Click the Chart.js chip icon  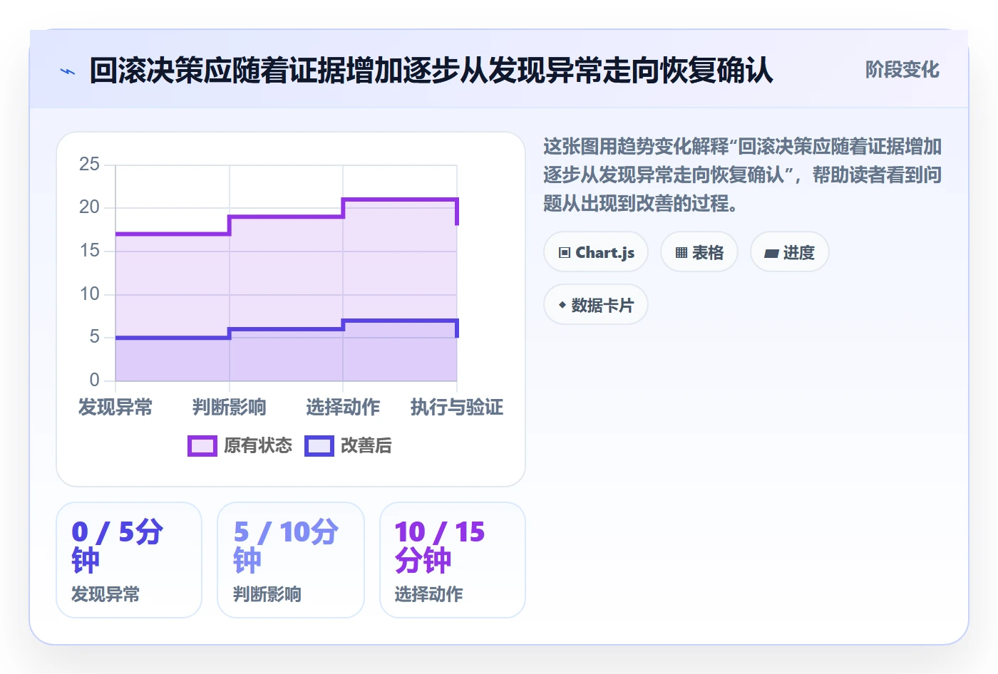pyautogui.click(x=565, y=252)
